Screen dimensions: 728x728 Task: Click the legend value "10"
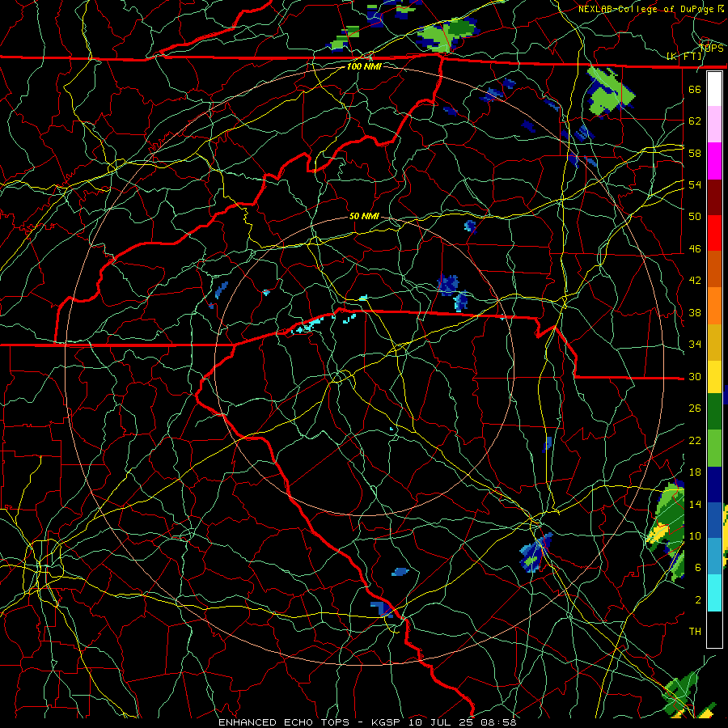695,536
